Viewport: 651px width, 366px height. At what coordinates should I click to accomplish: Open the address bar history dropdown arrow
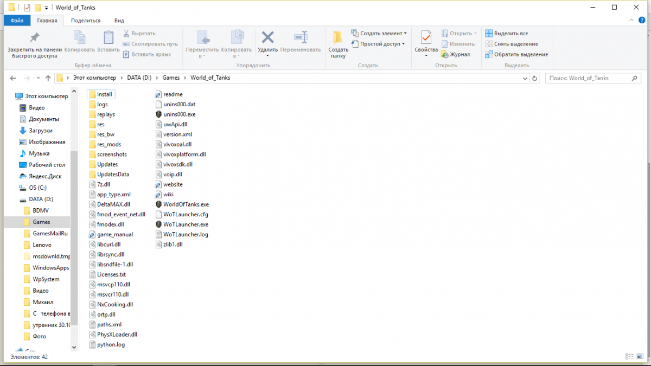point(524,78)
